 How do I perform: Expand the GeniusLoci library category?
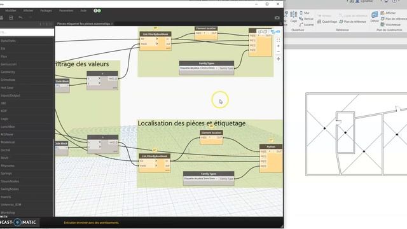click(8, 64)
